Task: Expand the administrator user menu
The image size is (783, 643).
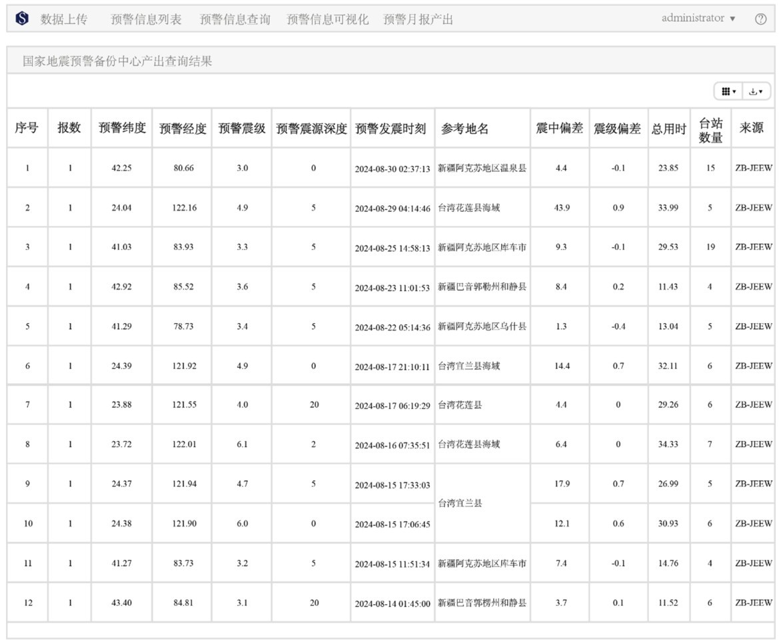Action: 698,19
